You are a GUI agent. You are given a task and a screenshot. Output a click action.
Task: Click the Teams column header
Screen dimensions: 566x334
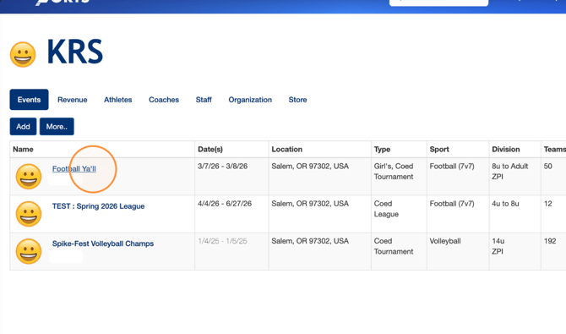554,150
